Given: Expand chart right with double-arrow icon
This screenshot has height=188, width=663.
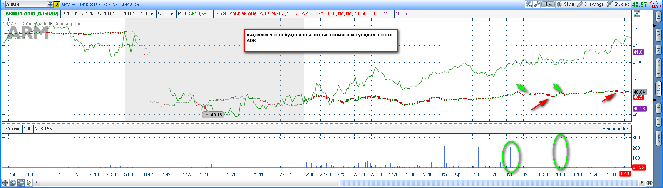Looking at the screenshot, I should pos(649,183).
